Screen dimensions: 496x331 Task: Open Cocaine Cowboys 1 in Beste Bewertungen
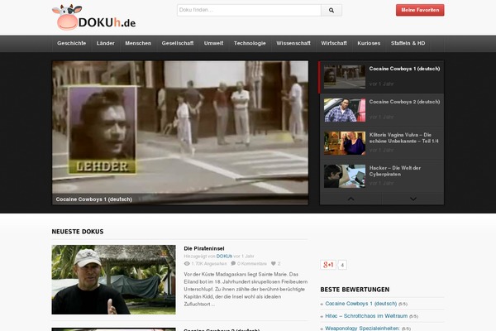point(361,304)
